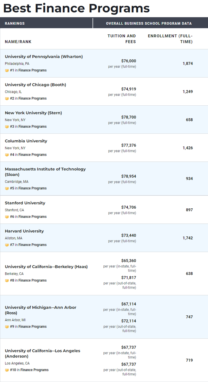Open Harvard University school link
This screenshot has width=208, height=382.
coord(24,231)
